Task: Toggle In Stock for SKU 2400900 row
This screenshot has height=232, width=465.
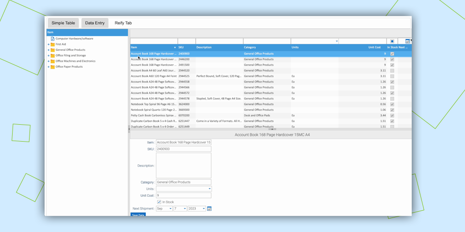Action: click(x=392, y=54)
